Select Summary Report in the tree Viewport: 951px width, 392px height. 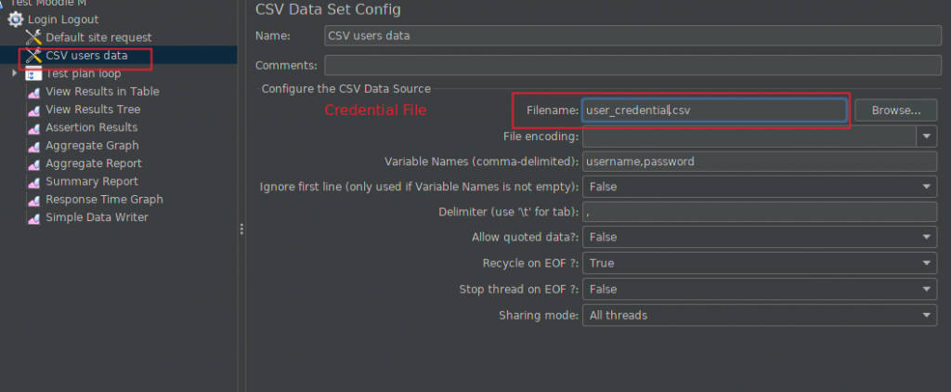[92, 181]
